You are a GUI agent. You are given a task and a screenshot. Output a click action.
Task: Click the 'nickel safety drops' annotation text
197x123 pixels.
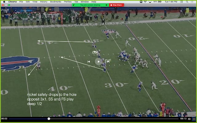point(52,99)
